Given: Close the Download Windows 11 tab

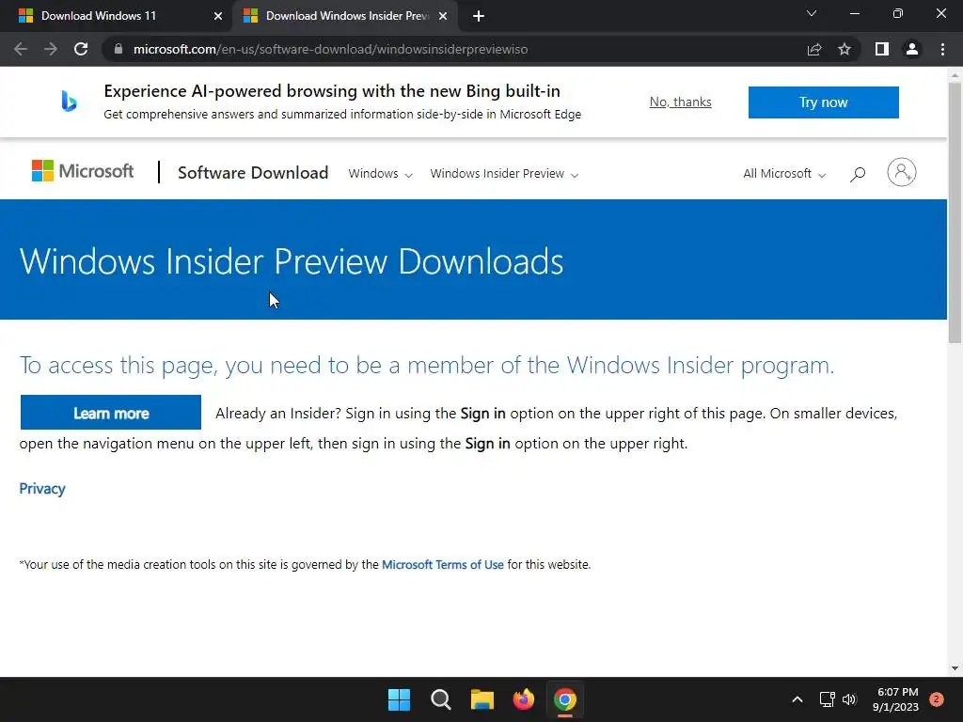Looking at the screenshot, I should tap(218, 16).
